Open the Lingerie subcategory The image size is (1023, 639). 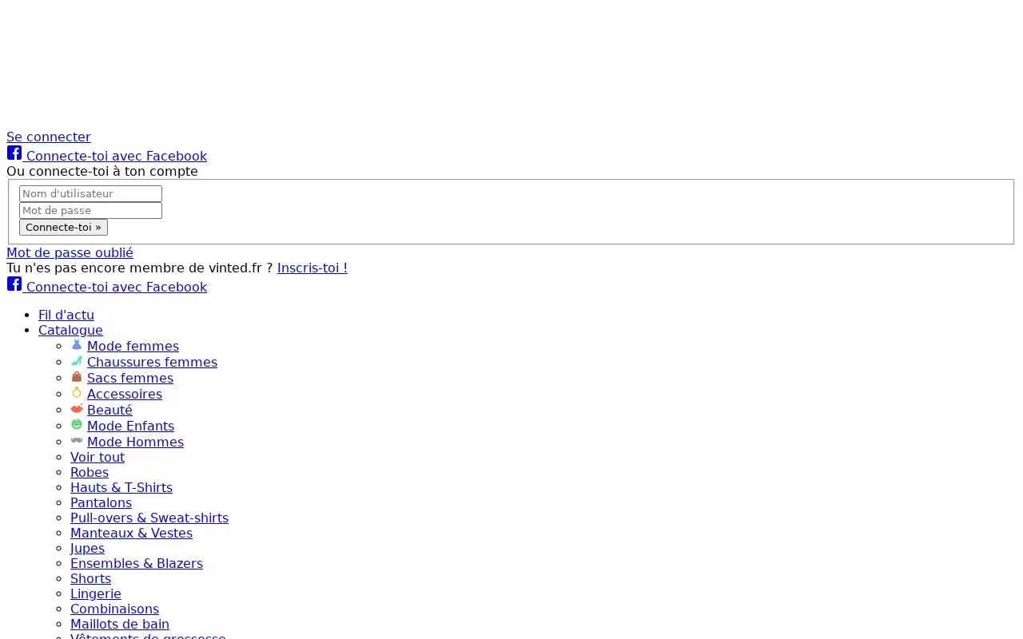96,594
